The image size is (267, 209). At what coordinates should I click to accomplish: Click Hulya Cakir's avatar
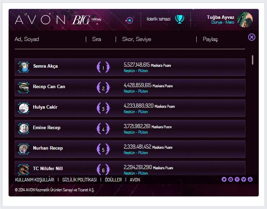click(24, 108)
